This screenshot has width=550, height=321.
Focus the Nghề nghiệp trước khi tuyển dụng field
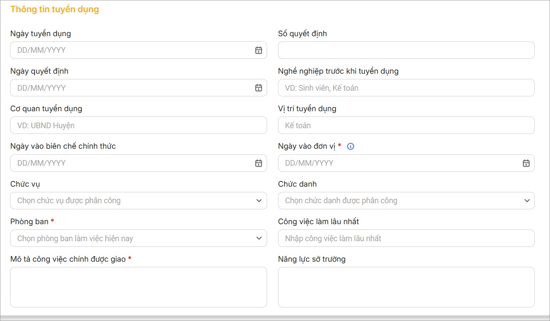click(406, 88)
